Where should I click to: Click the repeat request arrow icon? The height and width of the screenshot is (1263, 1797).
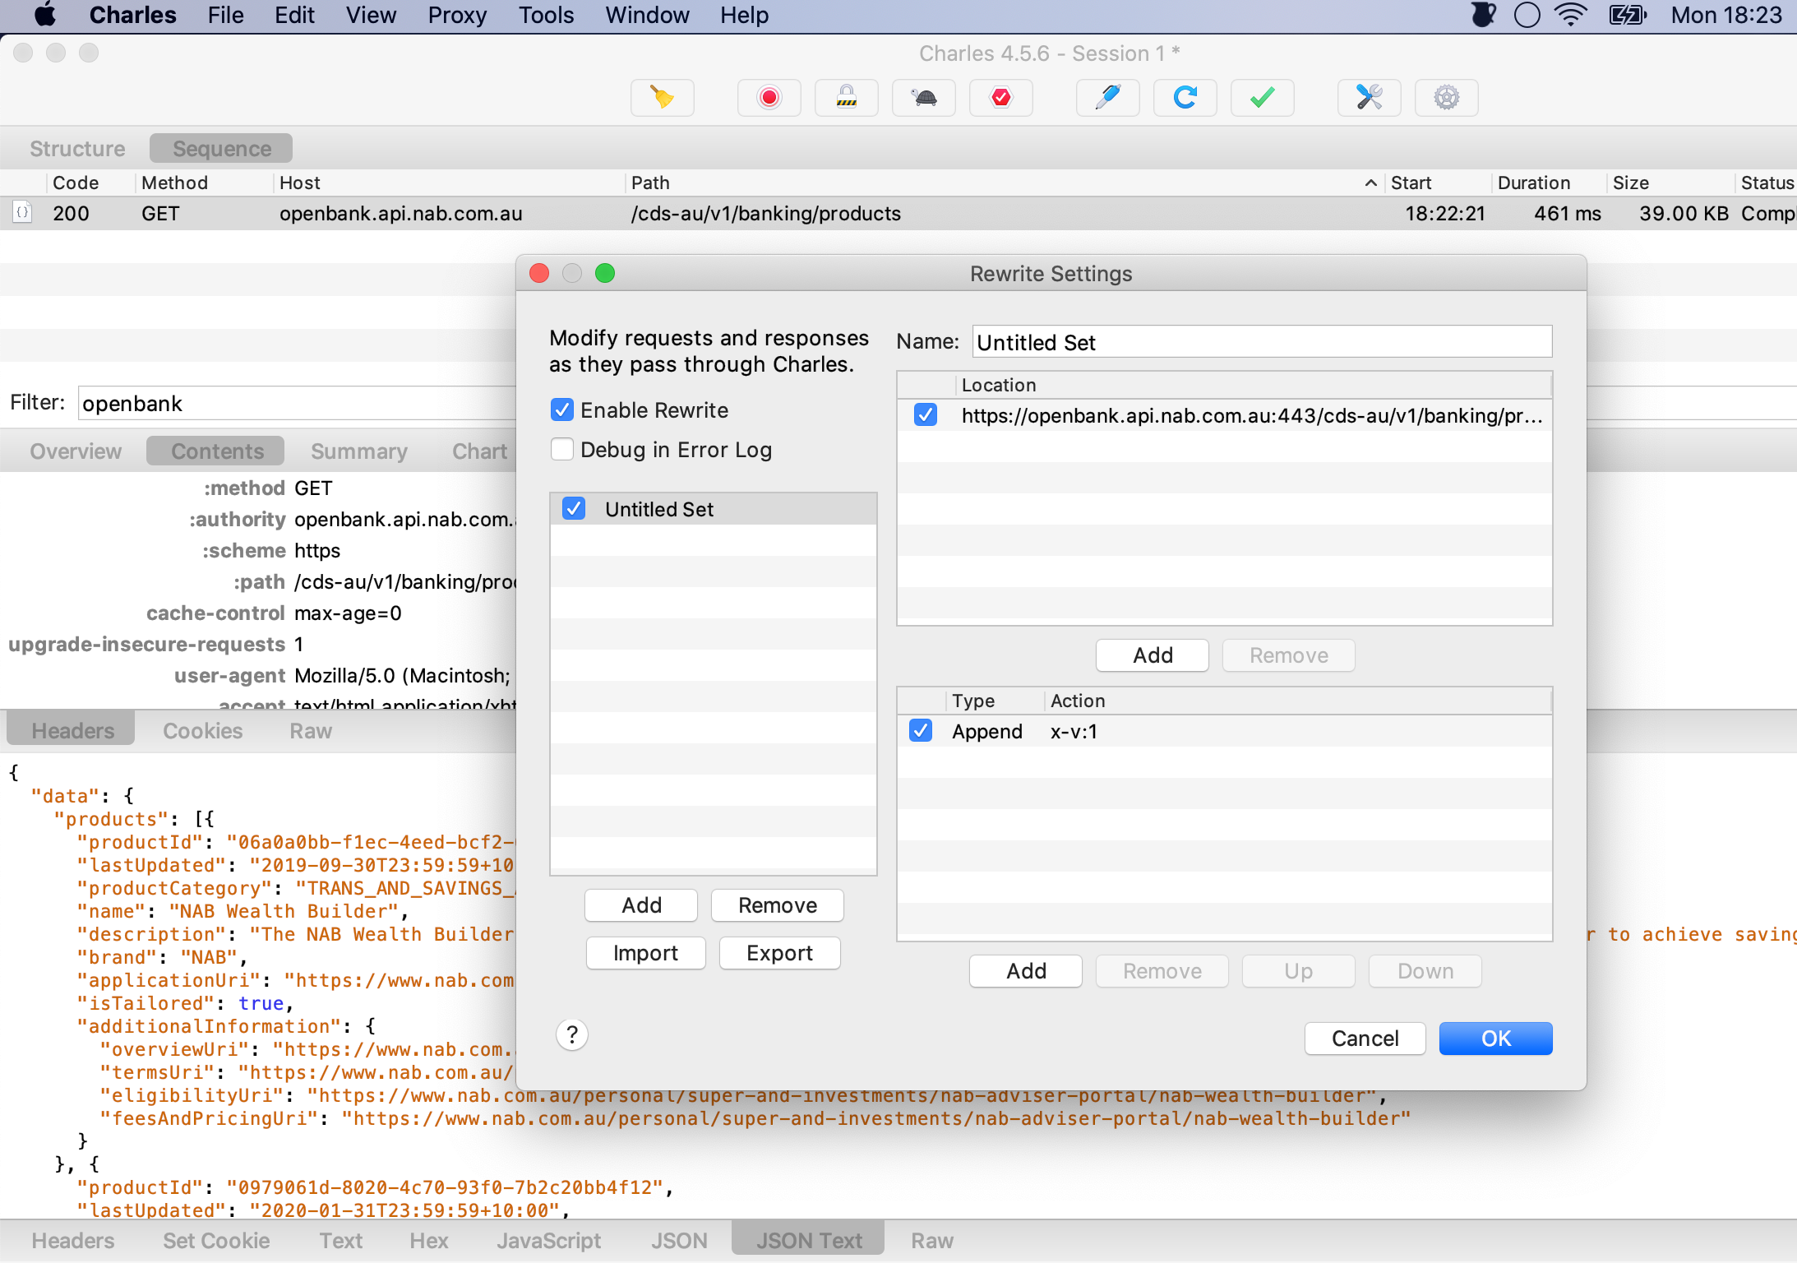pos(1185,98)
